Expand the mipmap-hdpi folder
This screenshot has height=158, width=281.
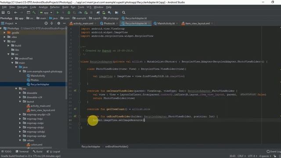[x=20, y=118]
